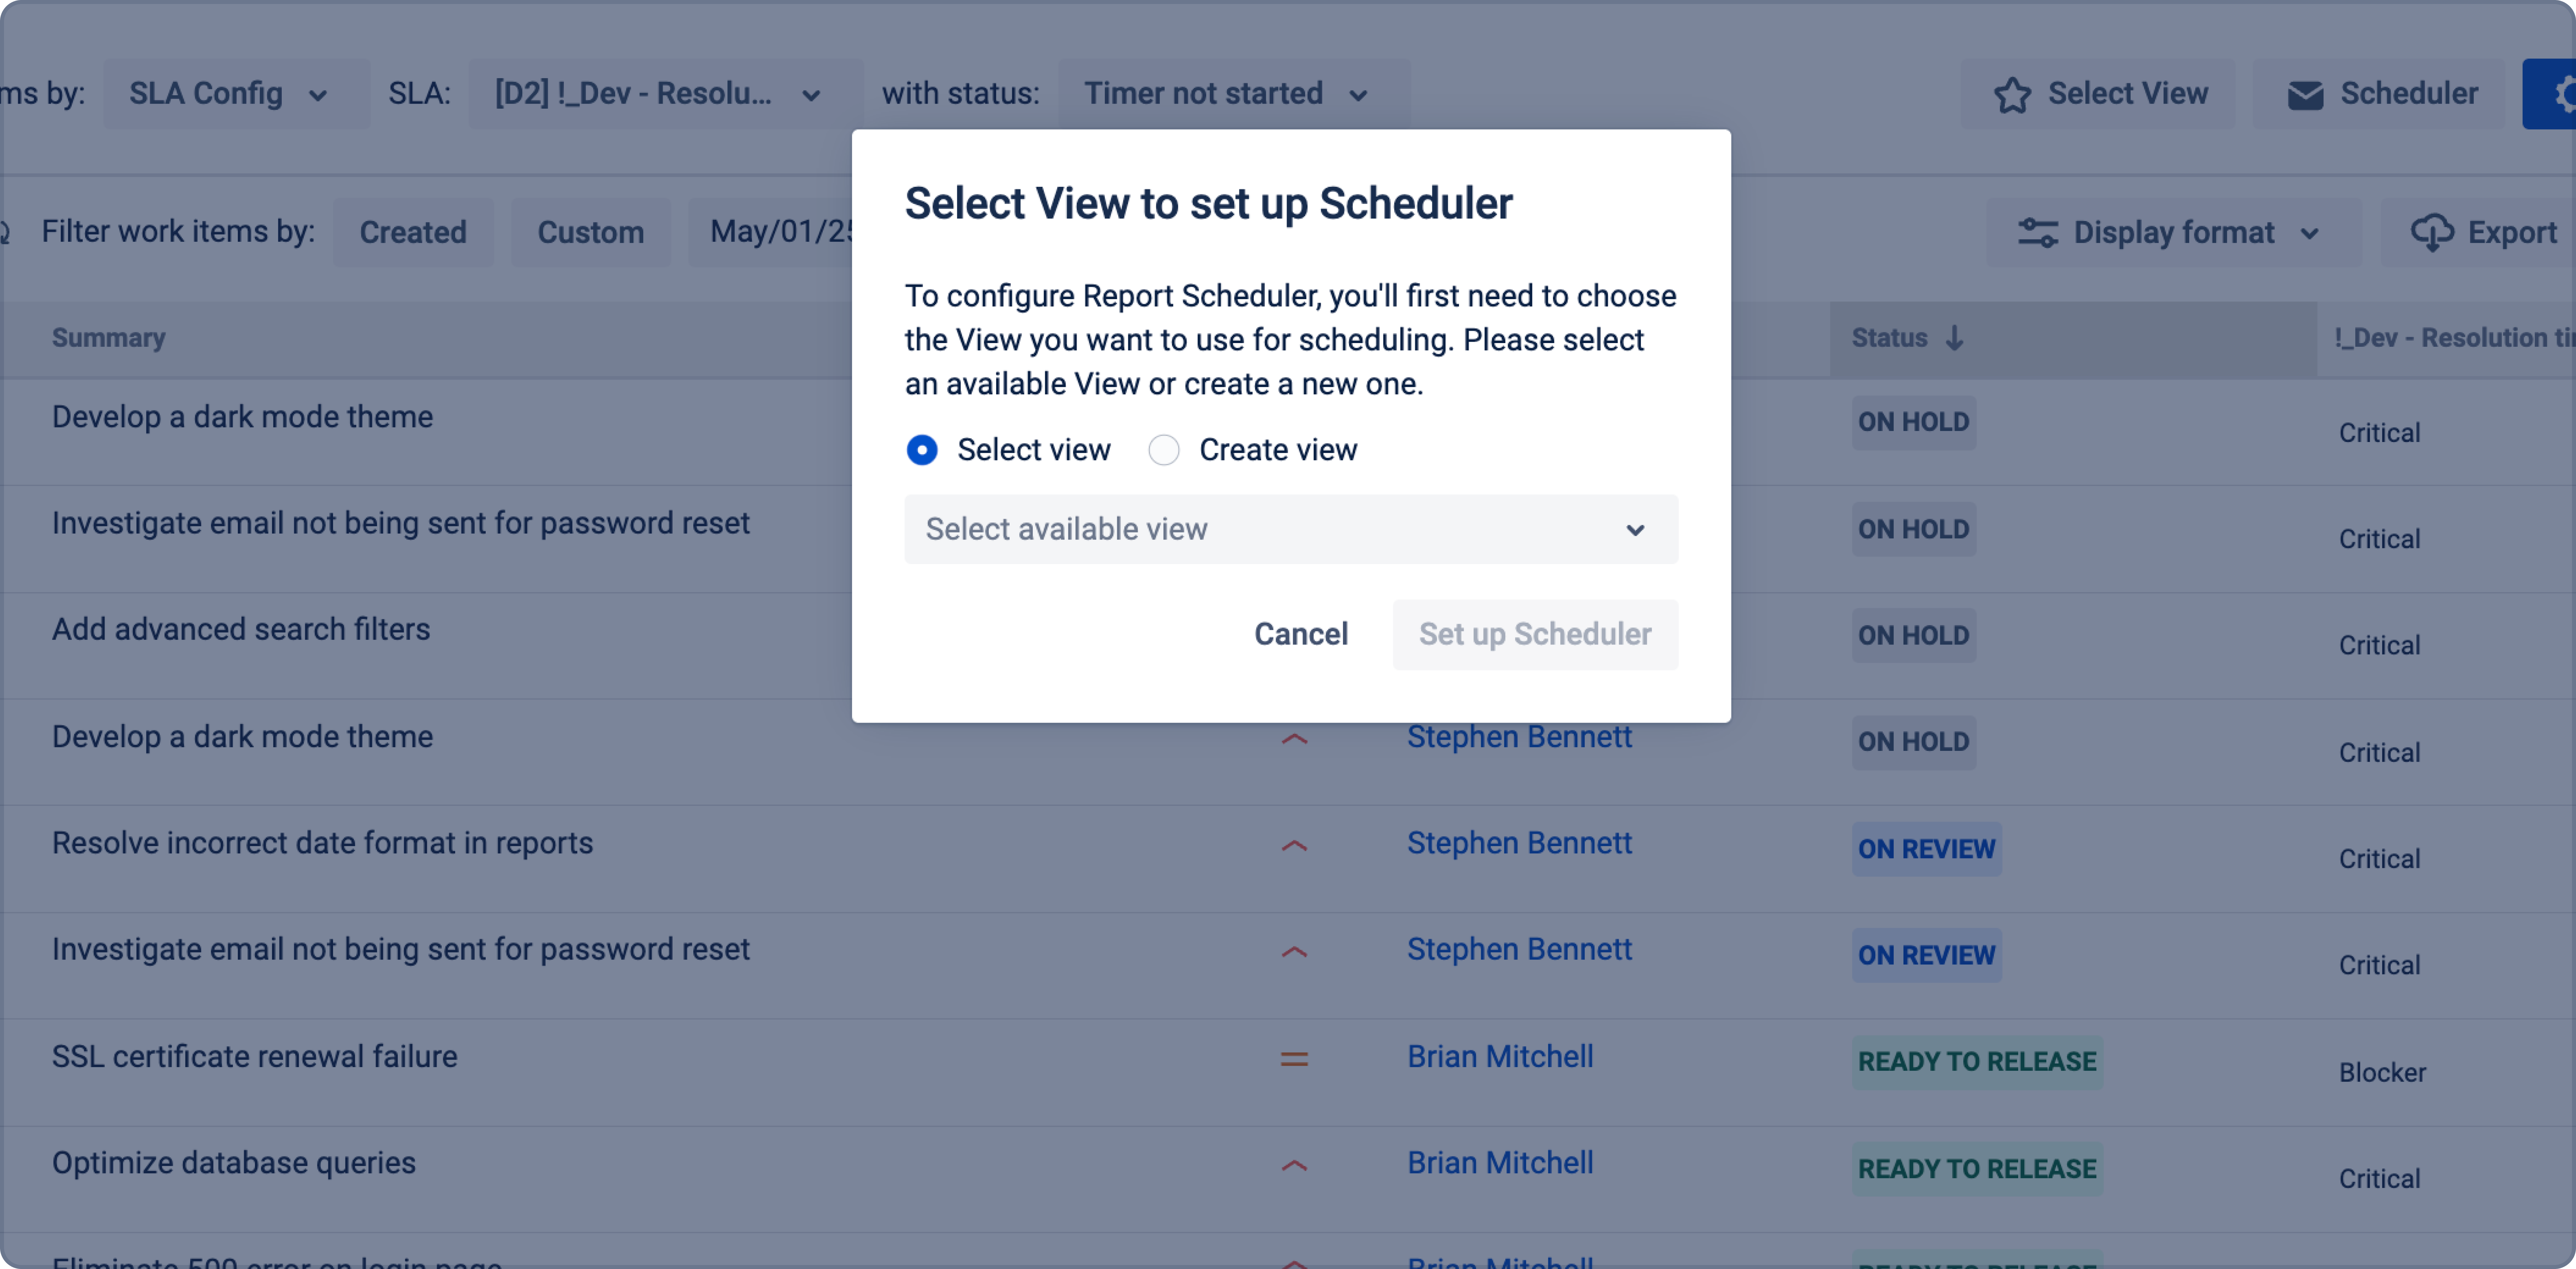Open the SLA Config dropdown
Screen dimensions: 2576x1269
click(236, 93)
